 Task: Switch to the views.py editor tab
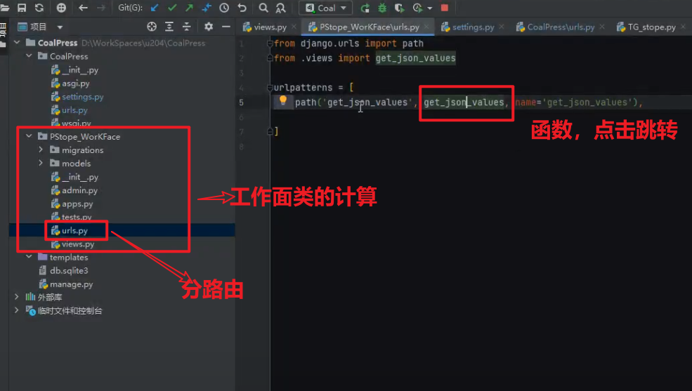pos(270,27)
